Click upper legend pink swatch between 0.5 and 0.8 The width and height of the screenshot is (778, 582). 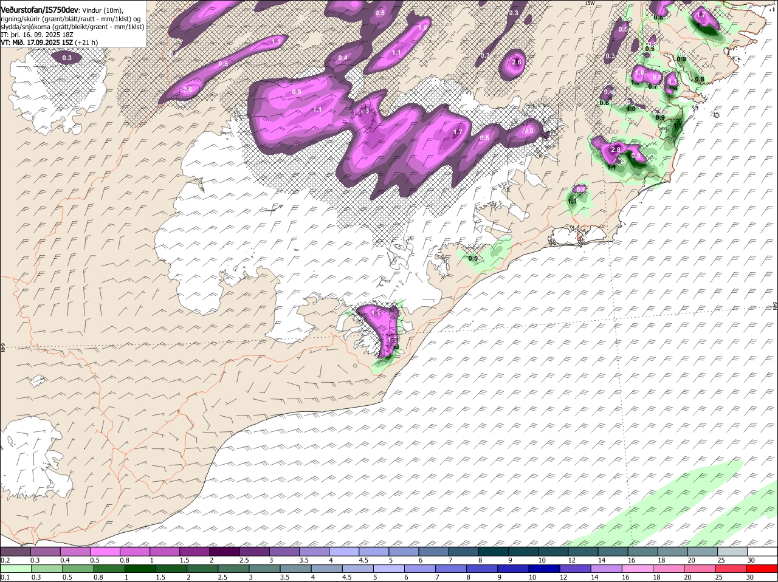(x=105, y=552)
